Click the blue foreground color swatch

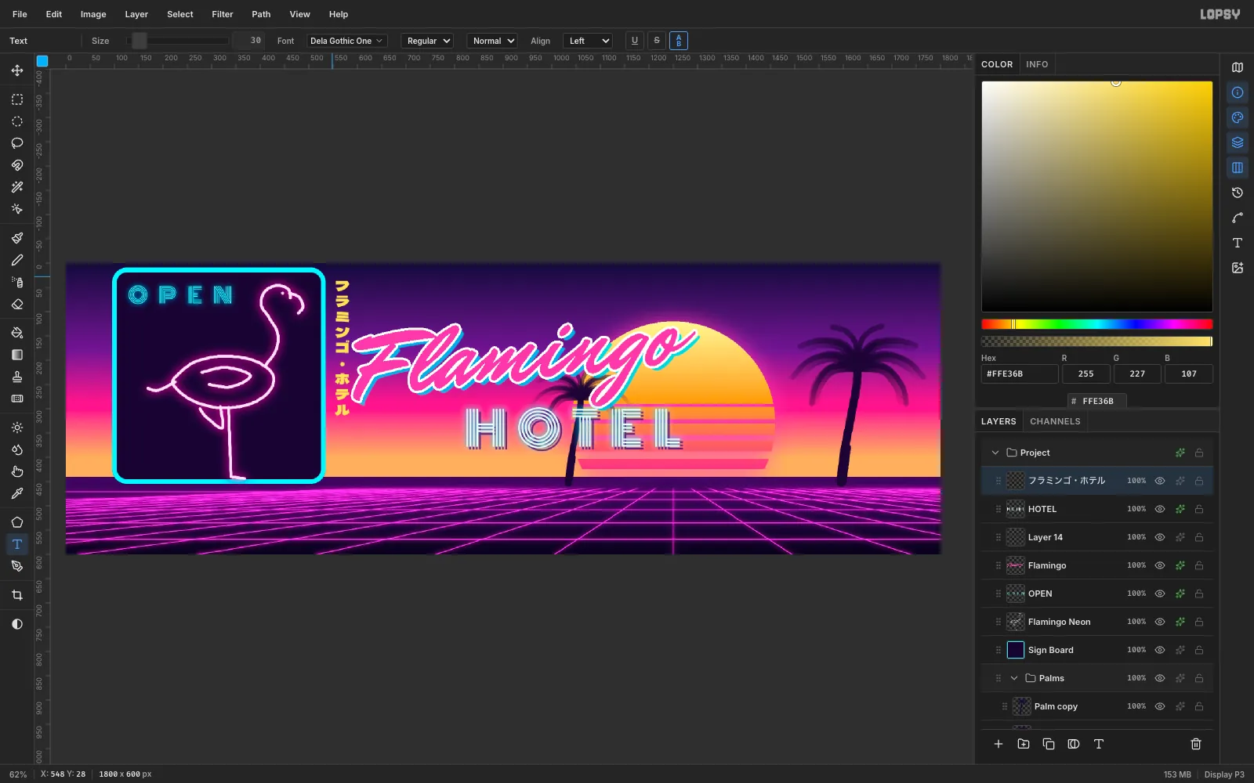pos(42,61)
